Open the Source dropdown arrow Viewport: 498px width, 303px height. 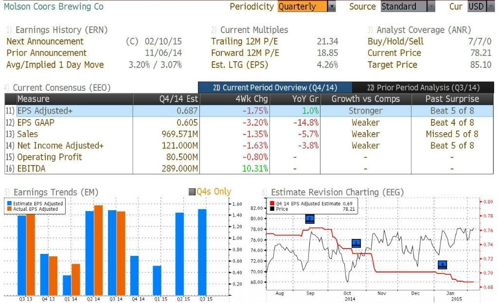[x=431, y=6]
